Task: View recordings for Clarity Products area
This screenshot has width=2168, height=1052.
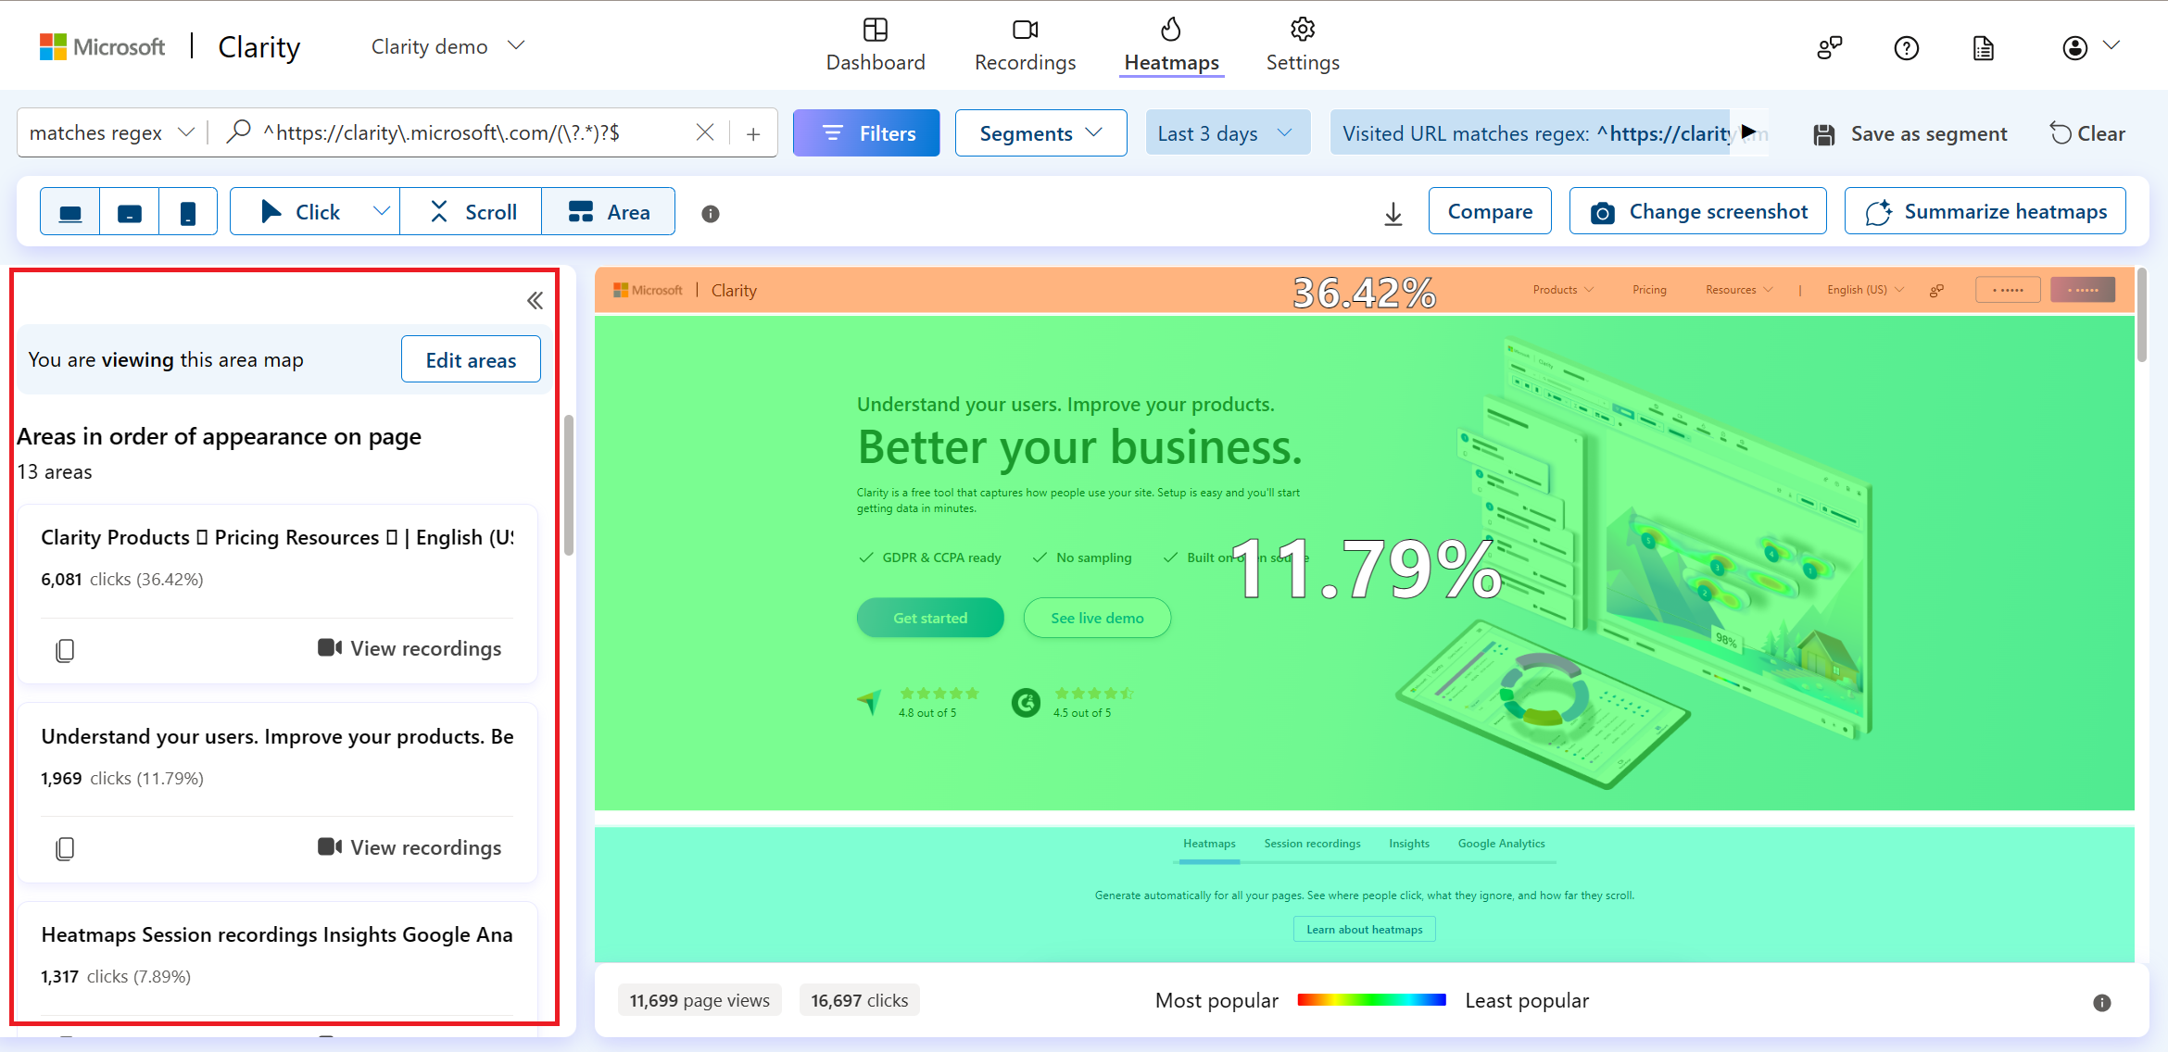Action: (x=410, y=648)
